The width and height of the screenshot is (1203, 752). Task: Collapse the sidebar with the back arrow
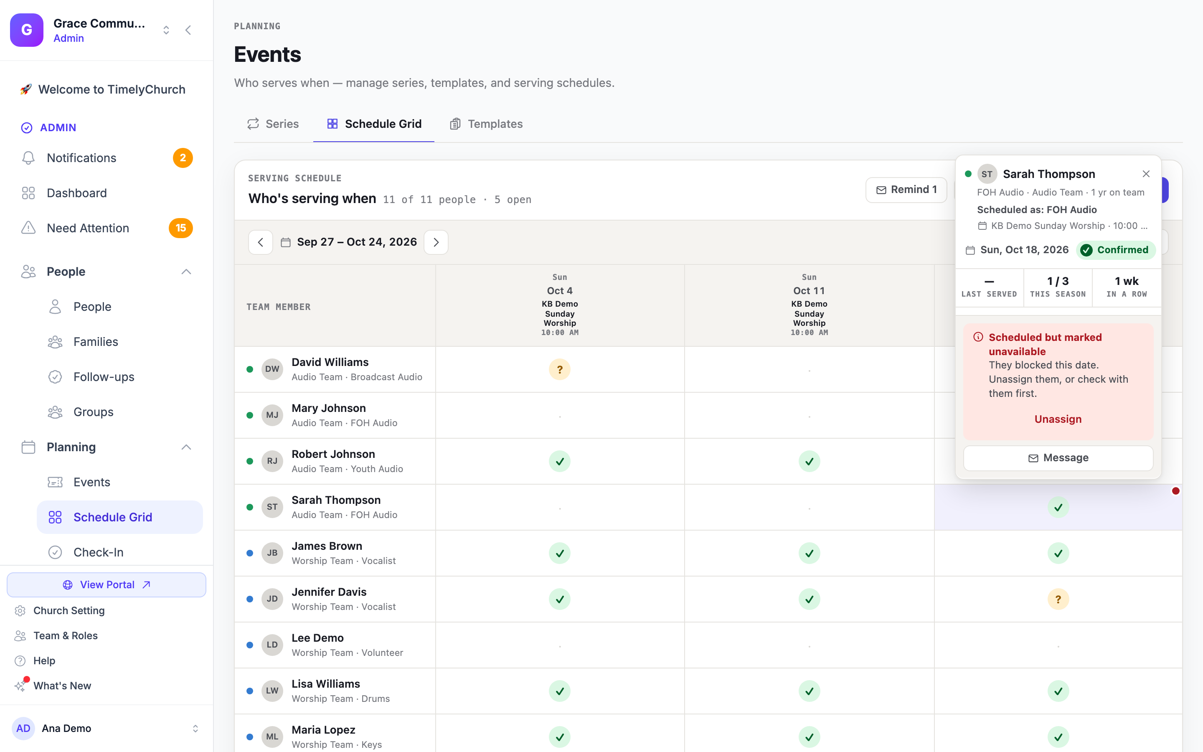coord(188,30)
